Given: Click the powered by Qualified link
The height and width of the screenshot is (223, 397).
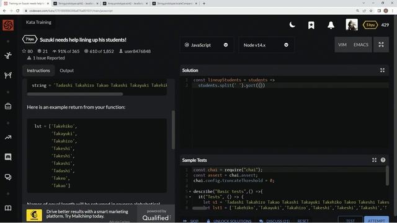Looking at the screenshot, I should click(156, 215).
